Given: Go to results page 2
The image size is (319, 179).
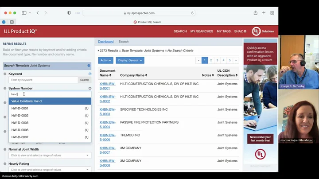Looking at the screenshot, I should point(211,60).
